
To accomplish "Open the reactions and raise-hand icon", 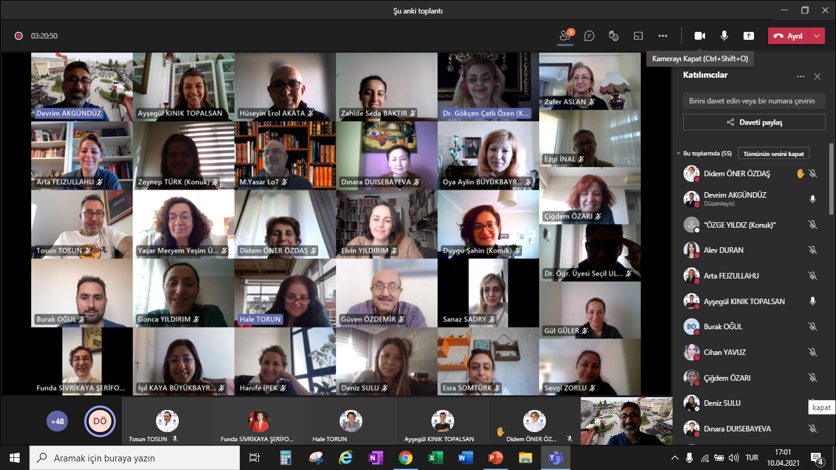I will pos(614,36).
